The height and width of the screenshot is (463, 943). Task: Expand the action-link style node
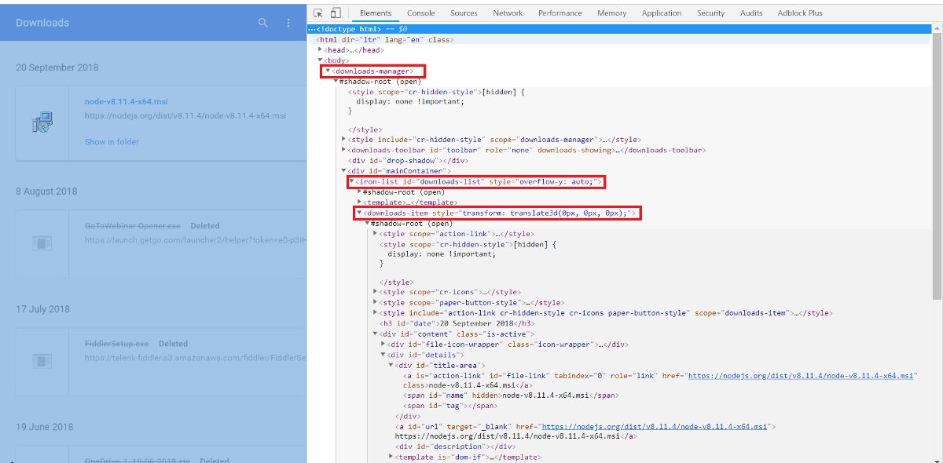(376, 233)
